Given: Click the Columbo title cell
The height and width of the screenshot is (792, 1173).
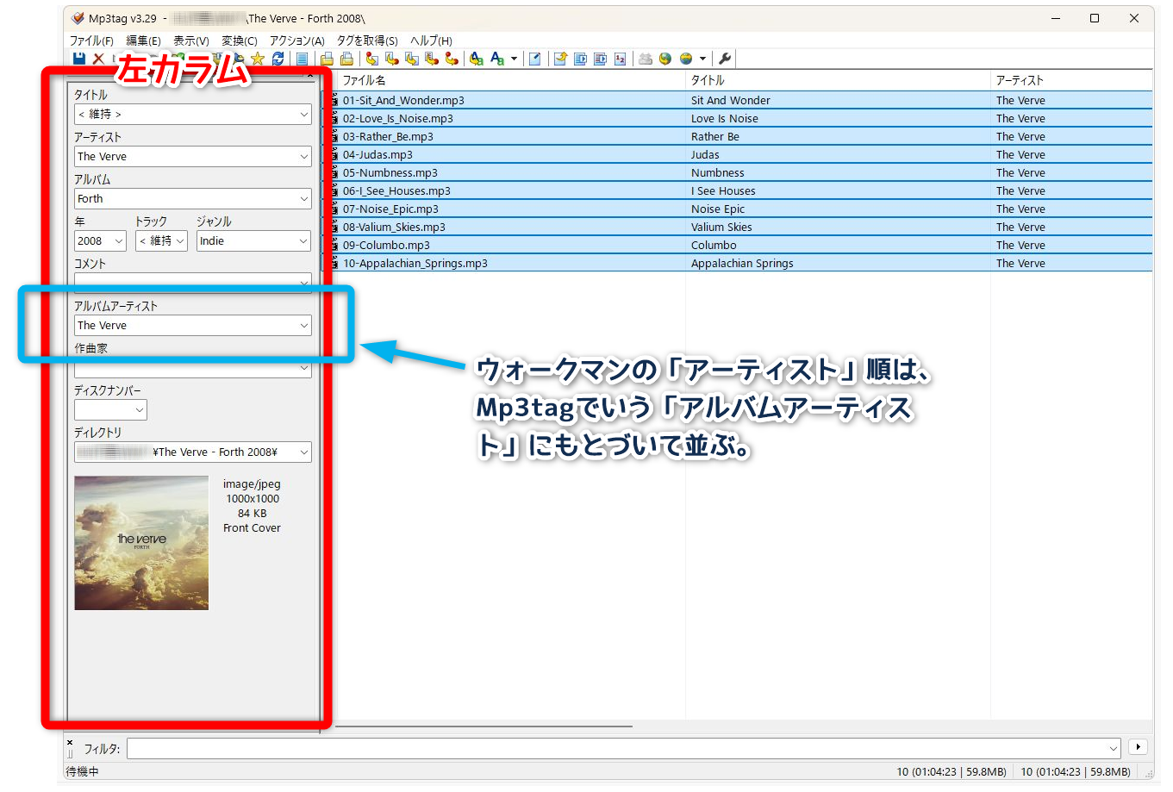Looking at the screenshot, I should click(x=714, y=246).
